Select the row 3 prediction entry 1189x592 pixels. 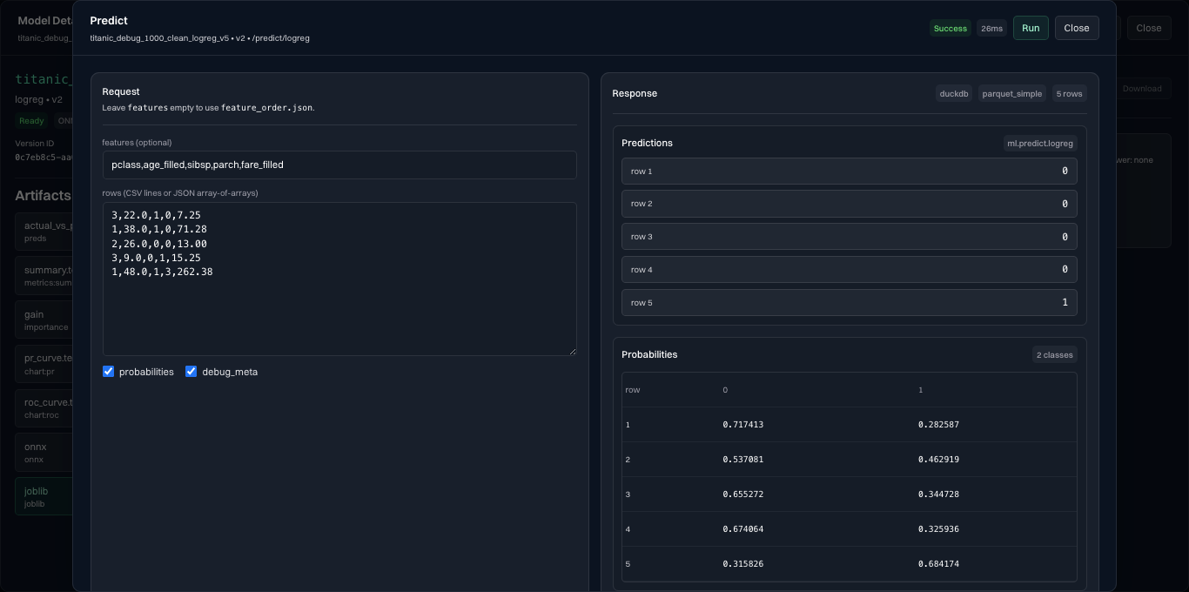[x=850, y=237]
